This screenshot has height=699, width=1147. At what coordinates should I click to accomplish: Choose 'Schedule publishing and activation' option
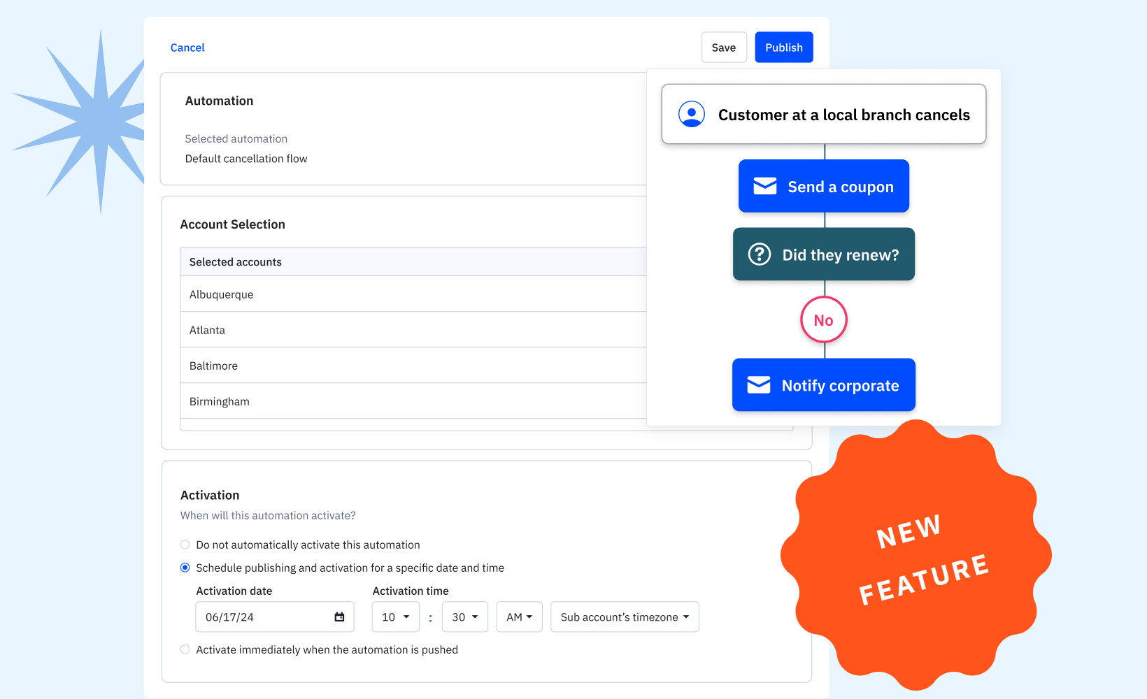[185, 568]
